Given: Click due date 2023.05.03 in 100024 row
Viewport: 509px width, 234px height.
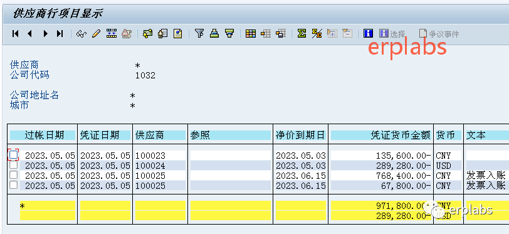Looking at the screenshot, I should click(x=300, y=166).
